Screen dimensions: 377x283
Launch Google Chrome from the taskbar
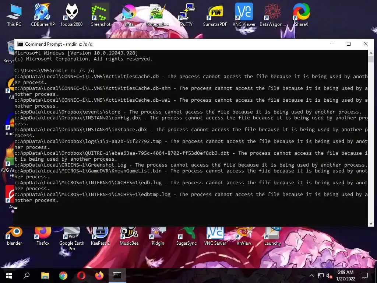[63, 276]
